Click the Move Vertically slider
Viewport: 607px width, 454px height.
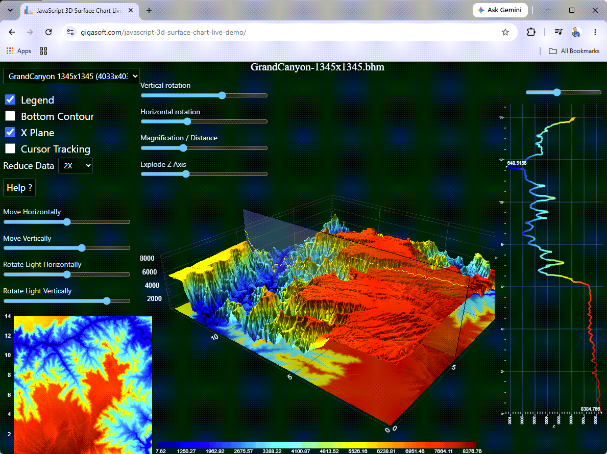66,248
